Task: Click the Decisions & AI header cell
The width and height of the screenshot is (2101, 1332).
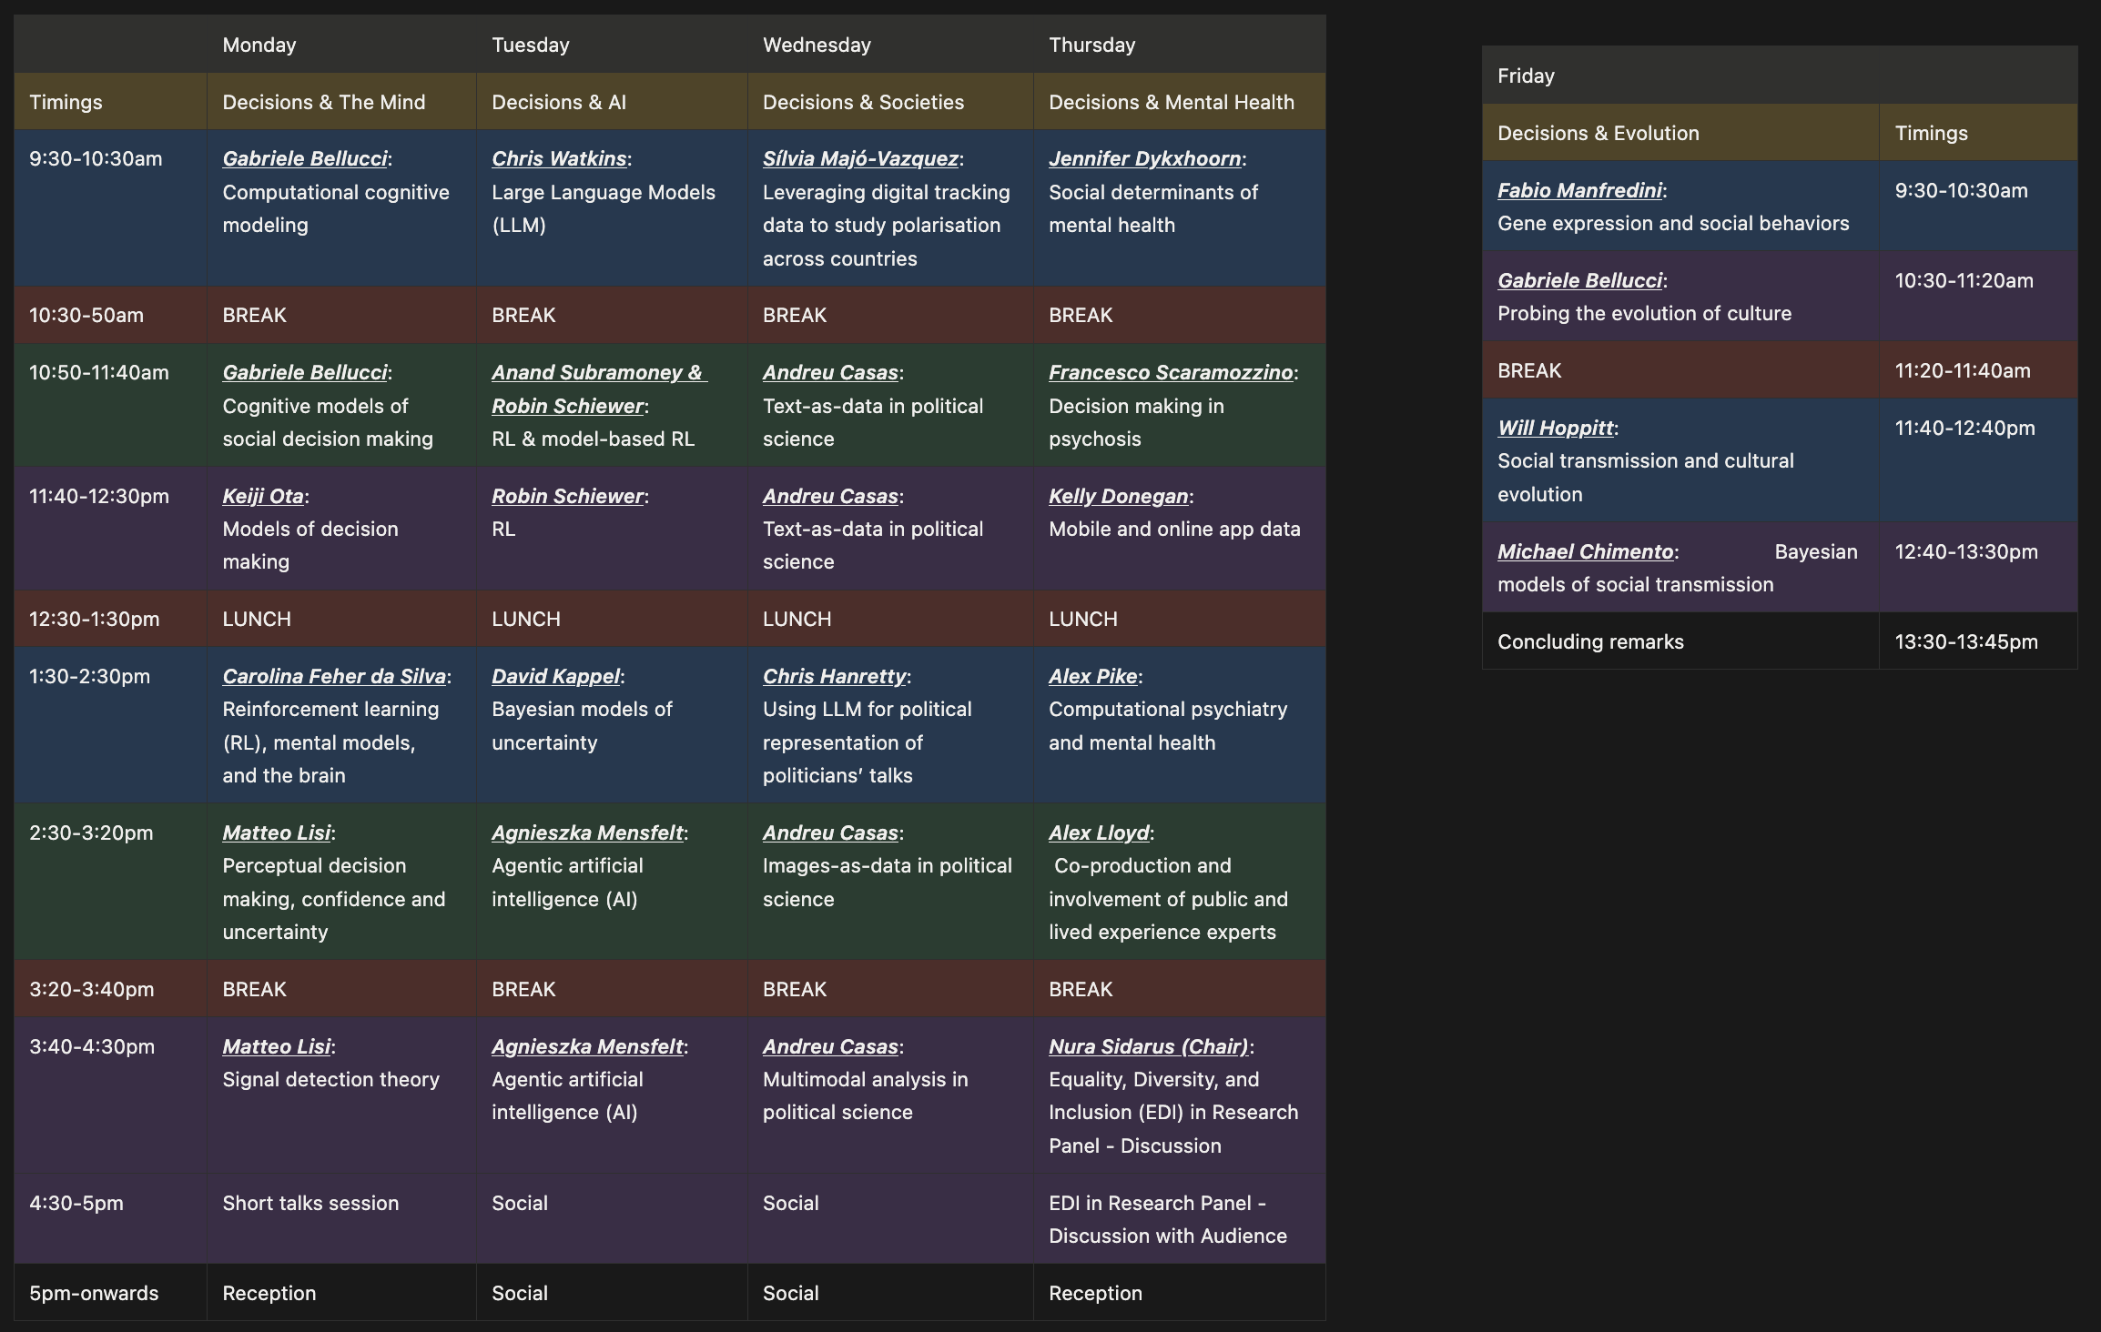Action: (x=558, y=102)
